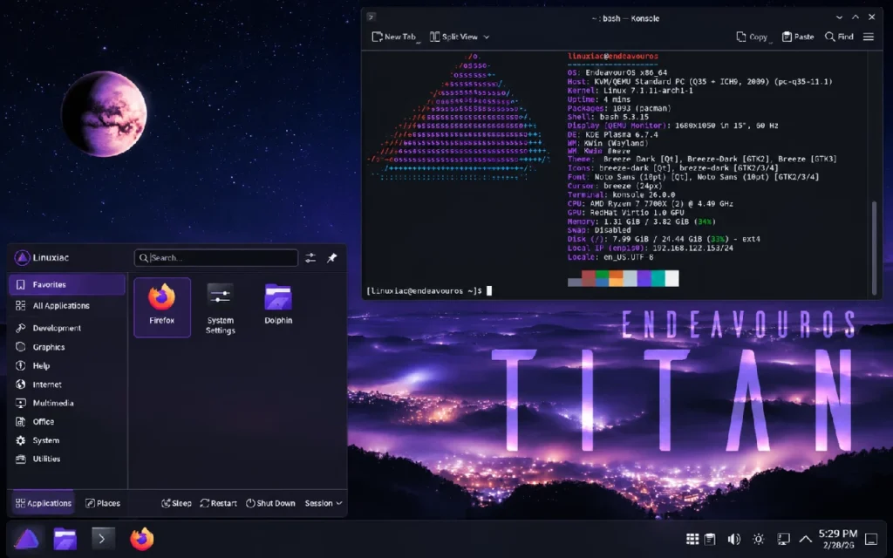Click the "KDE Plasma 6.7.4" text
This screenshot has width=893, height=558.
click(621, 135)
